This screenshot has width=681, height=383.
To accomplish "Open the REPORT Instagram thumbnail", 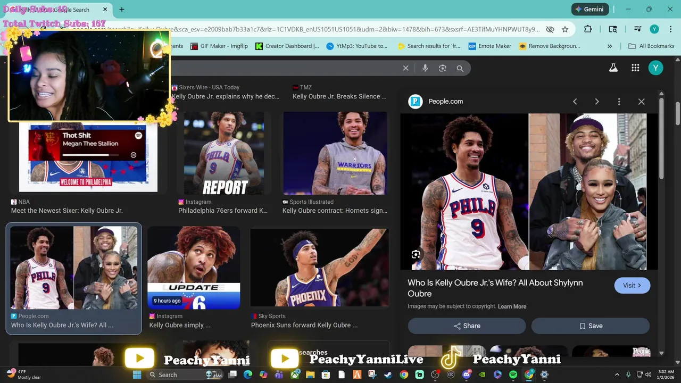I will 224,153.
